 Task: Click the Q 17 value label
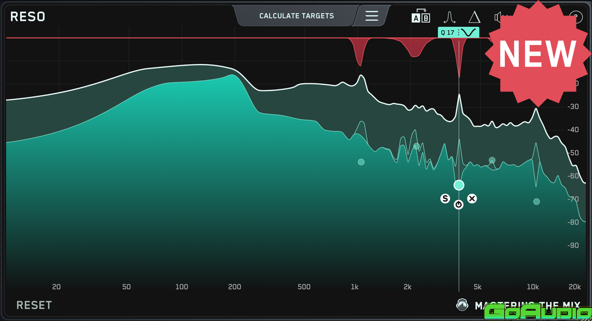click(448, 32)
